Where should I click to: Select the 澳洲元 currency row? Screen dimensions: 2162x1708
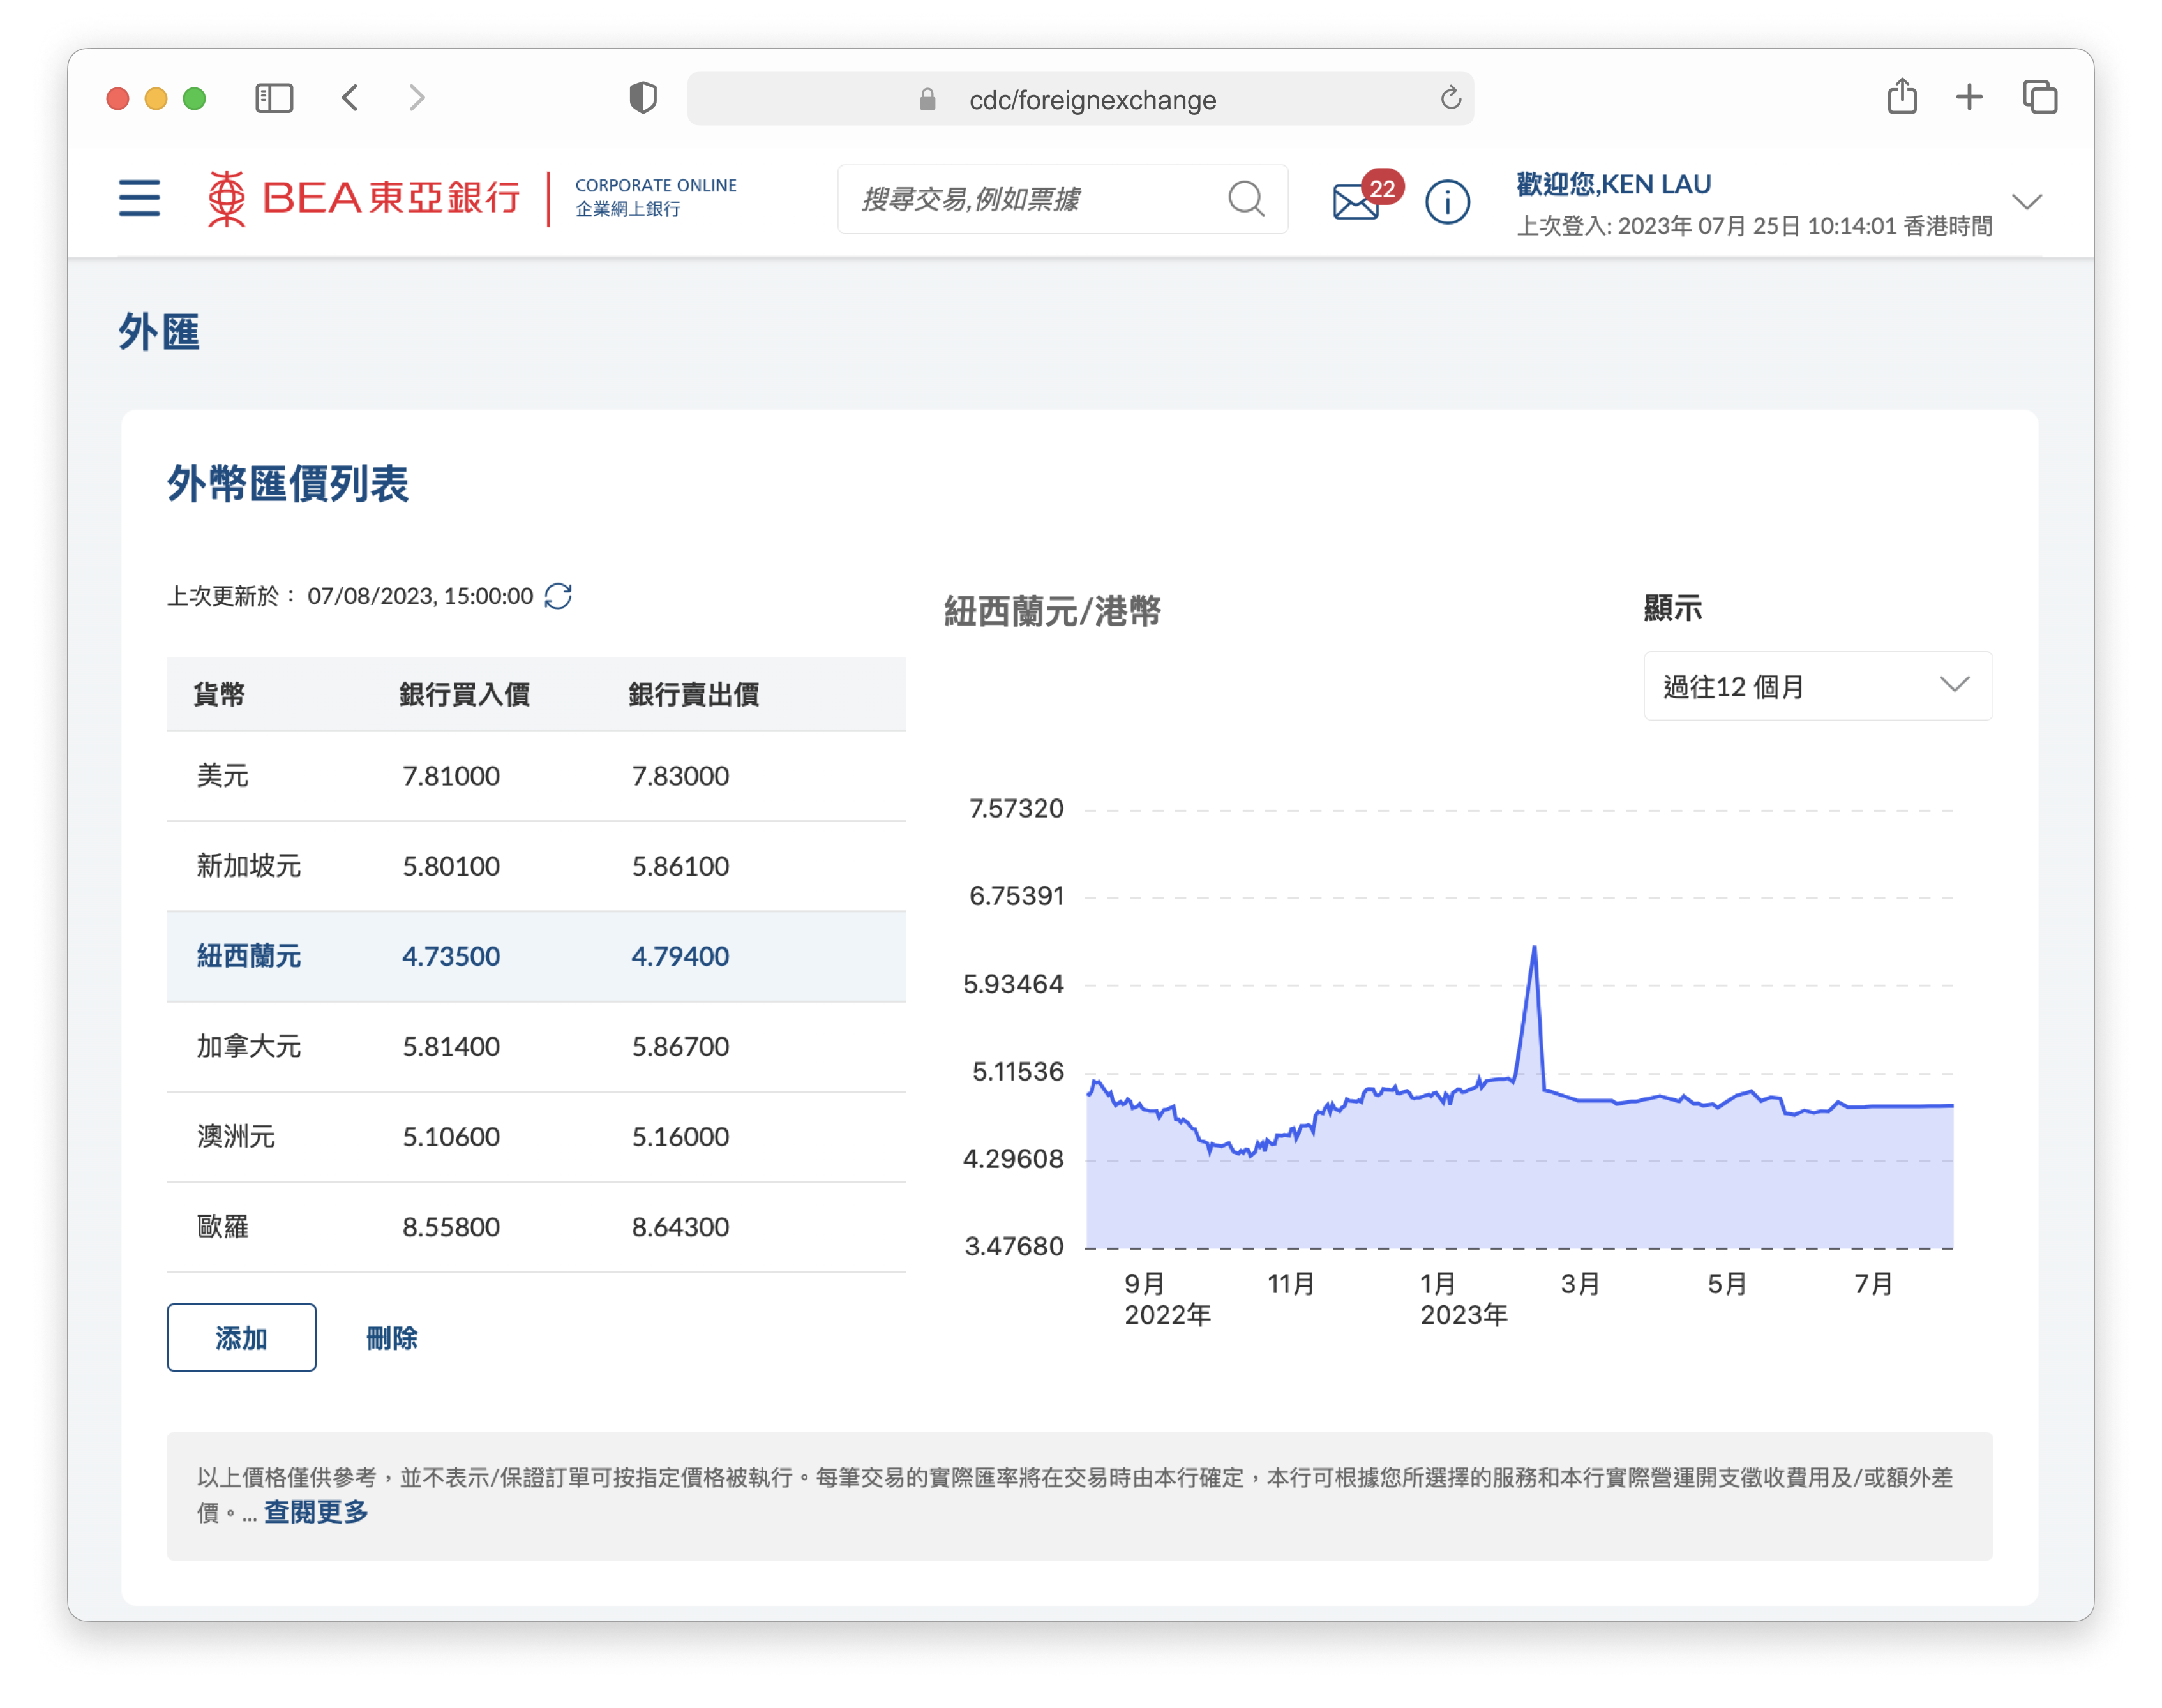(536, 1136)
